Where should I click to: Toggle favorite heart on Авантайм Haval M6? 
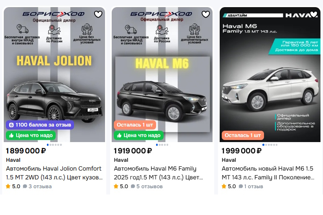click(313, 14)
